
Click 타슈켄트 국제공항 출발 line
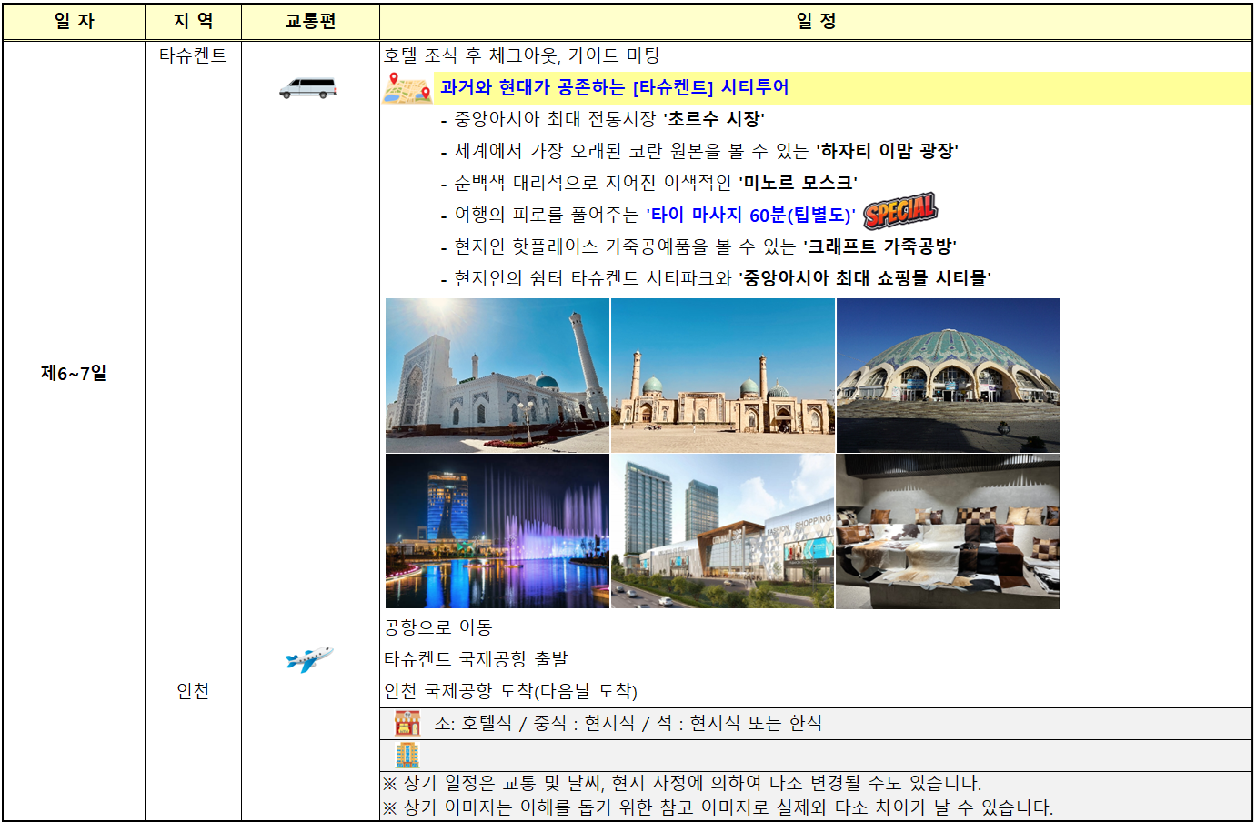coord(476,659)
